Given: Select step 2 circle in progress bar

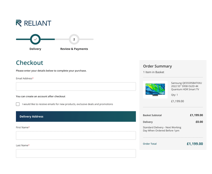Looking at the screenshot, I should [x=74, y=39].
